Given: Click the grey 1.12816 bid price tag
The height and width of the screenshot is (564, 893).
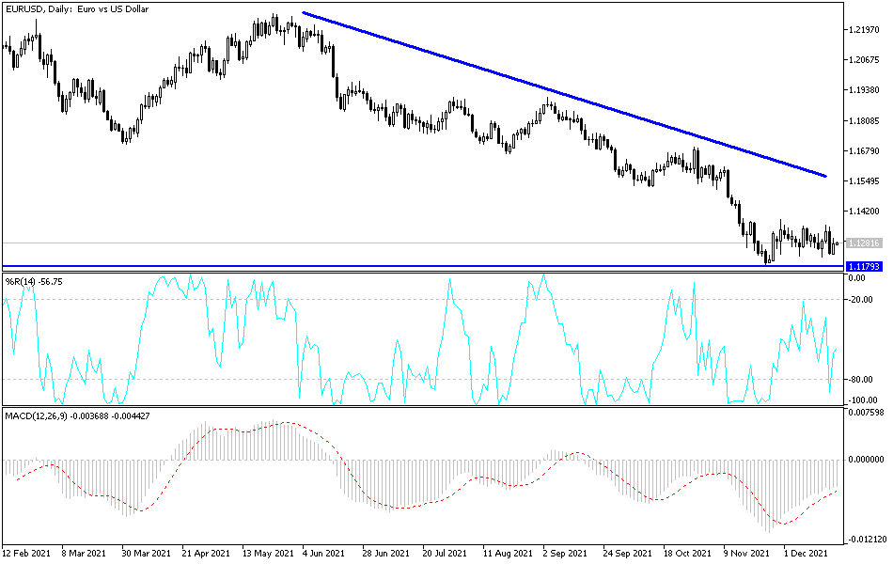Looking at the screenshot, I should 863,243.
